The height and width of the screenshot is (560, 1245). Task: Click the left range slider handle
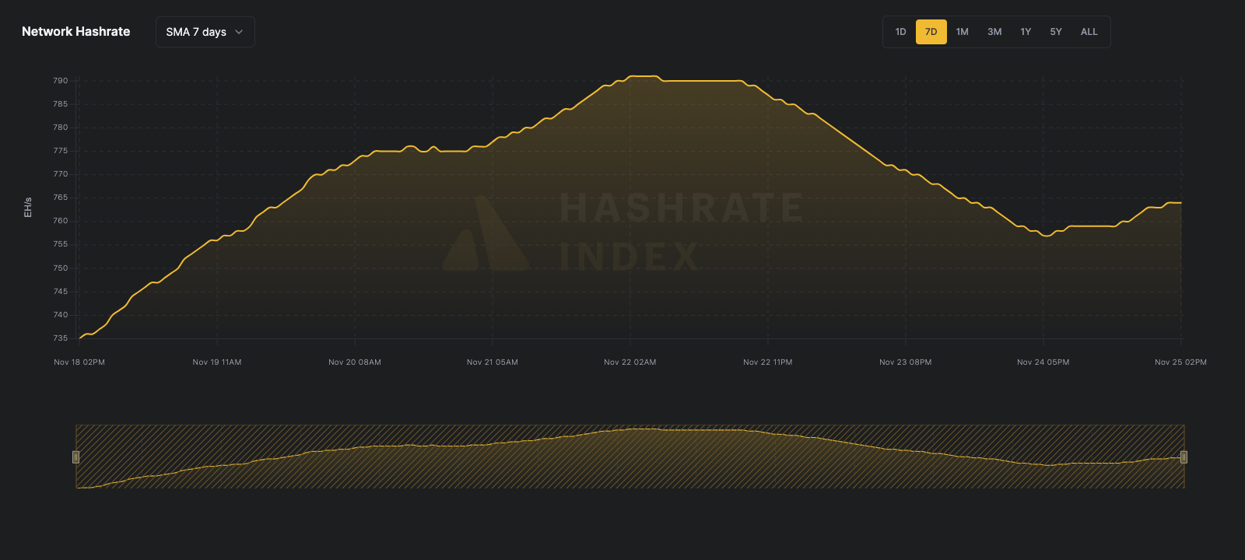[x=75, y=457]
